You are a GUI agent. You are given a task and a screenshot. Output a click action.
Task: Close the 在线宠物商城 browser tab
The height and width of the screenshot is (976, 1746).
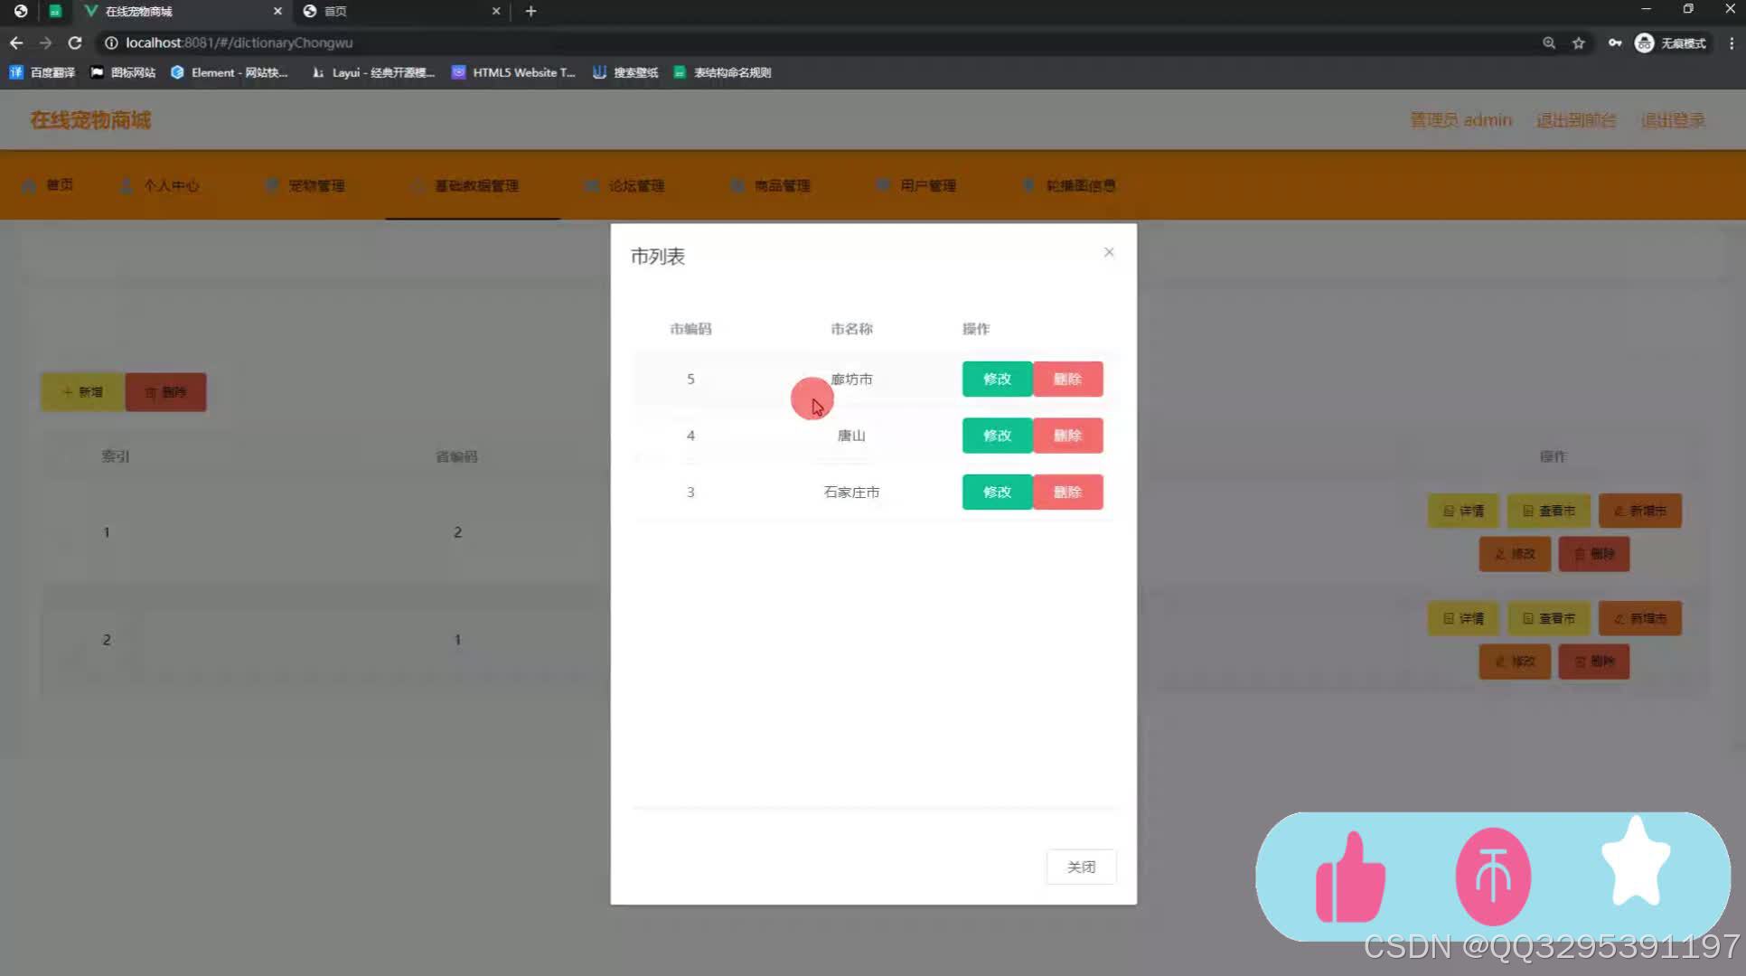tap(277, 11)
